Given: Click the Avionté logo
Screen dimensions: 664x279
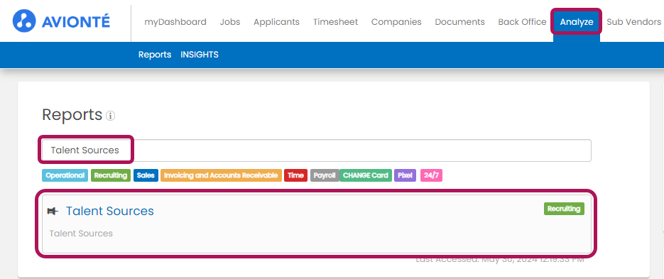Looking at the screenshot, I should 61,21.
